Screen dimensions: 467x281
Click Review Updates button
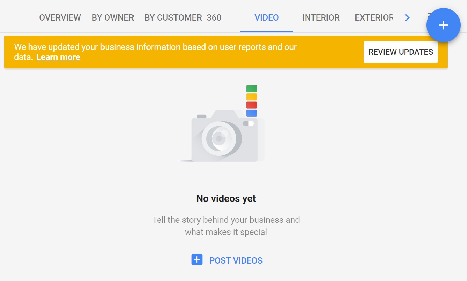click(401, 52)
